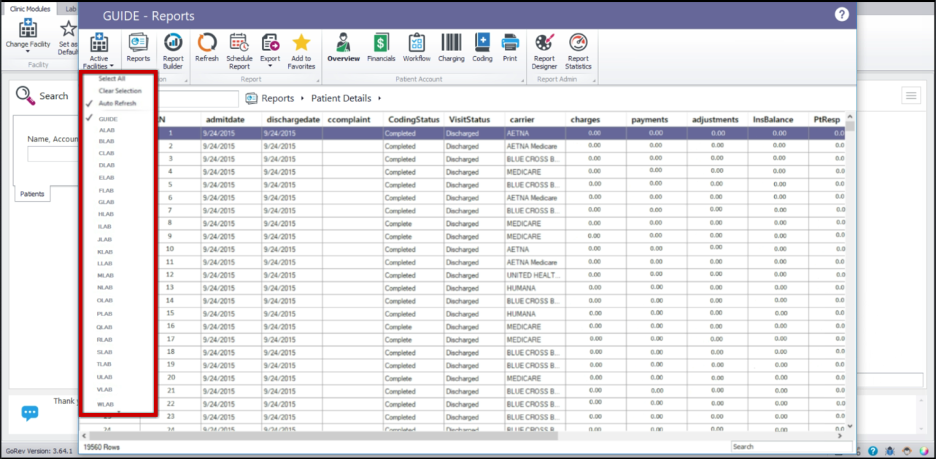Click the blue help icon in status bar
Screen dimensions: 936x459
(873, 451)
